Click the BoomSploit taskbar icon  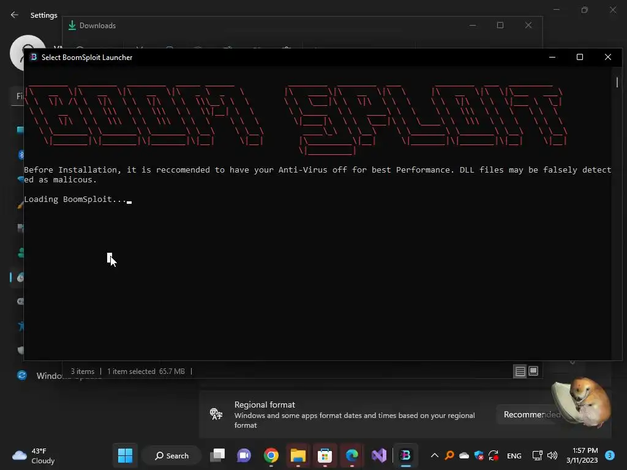pos(405,455)
